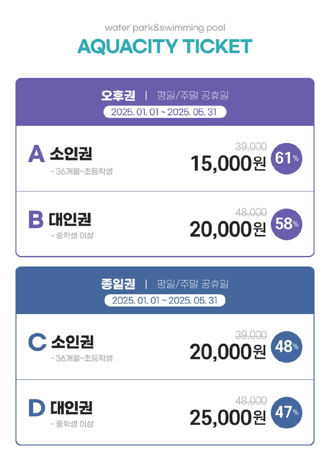
Task: Click the purple date range 2025.01.01~2025.05.31 pill
Action: pos(165,112)
